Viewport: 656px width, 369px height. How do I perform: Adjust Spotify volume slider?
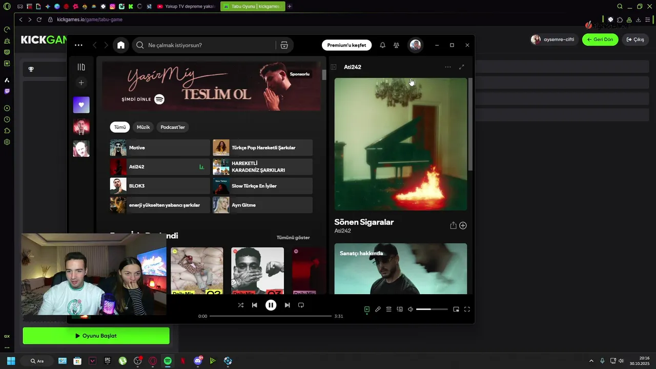pyautogui.click(x=432, y=309)
